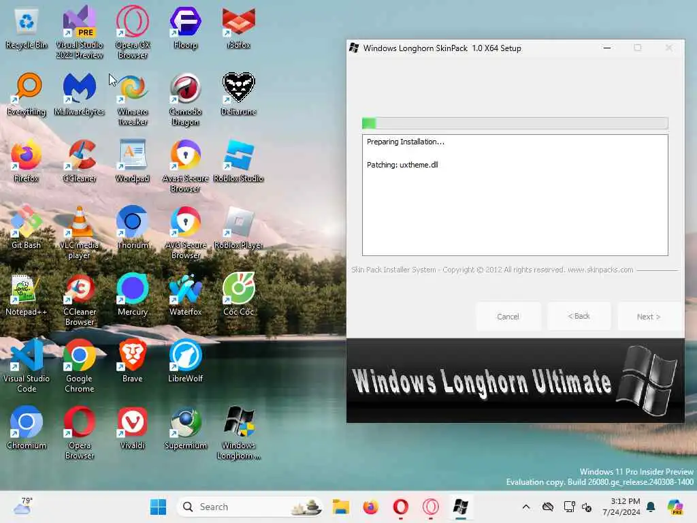This screenshot has height=523, width=697.
Task: Click the Firefox desktop shortcut
Action: pos(27,161)
